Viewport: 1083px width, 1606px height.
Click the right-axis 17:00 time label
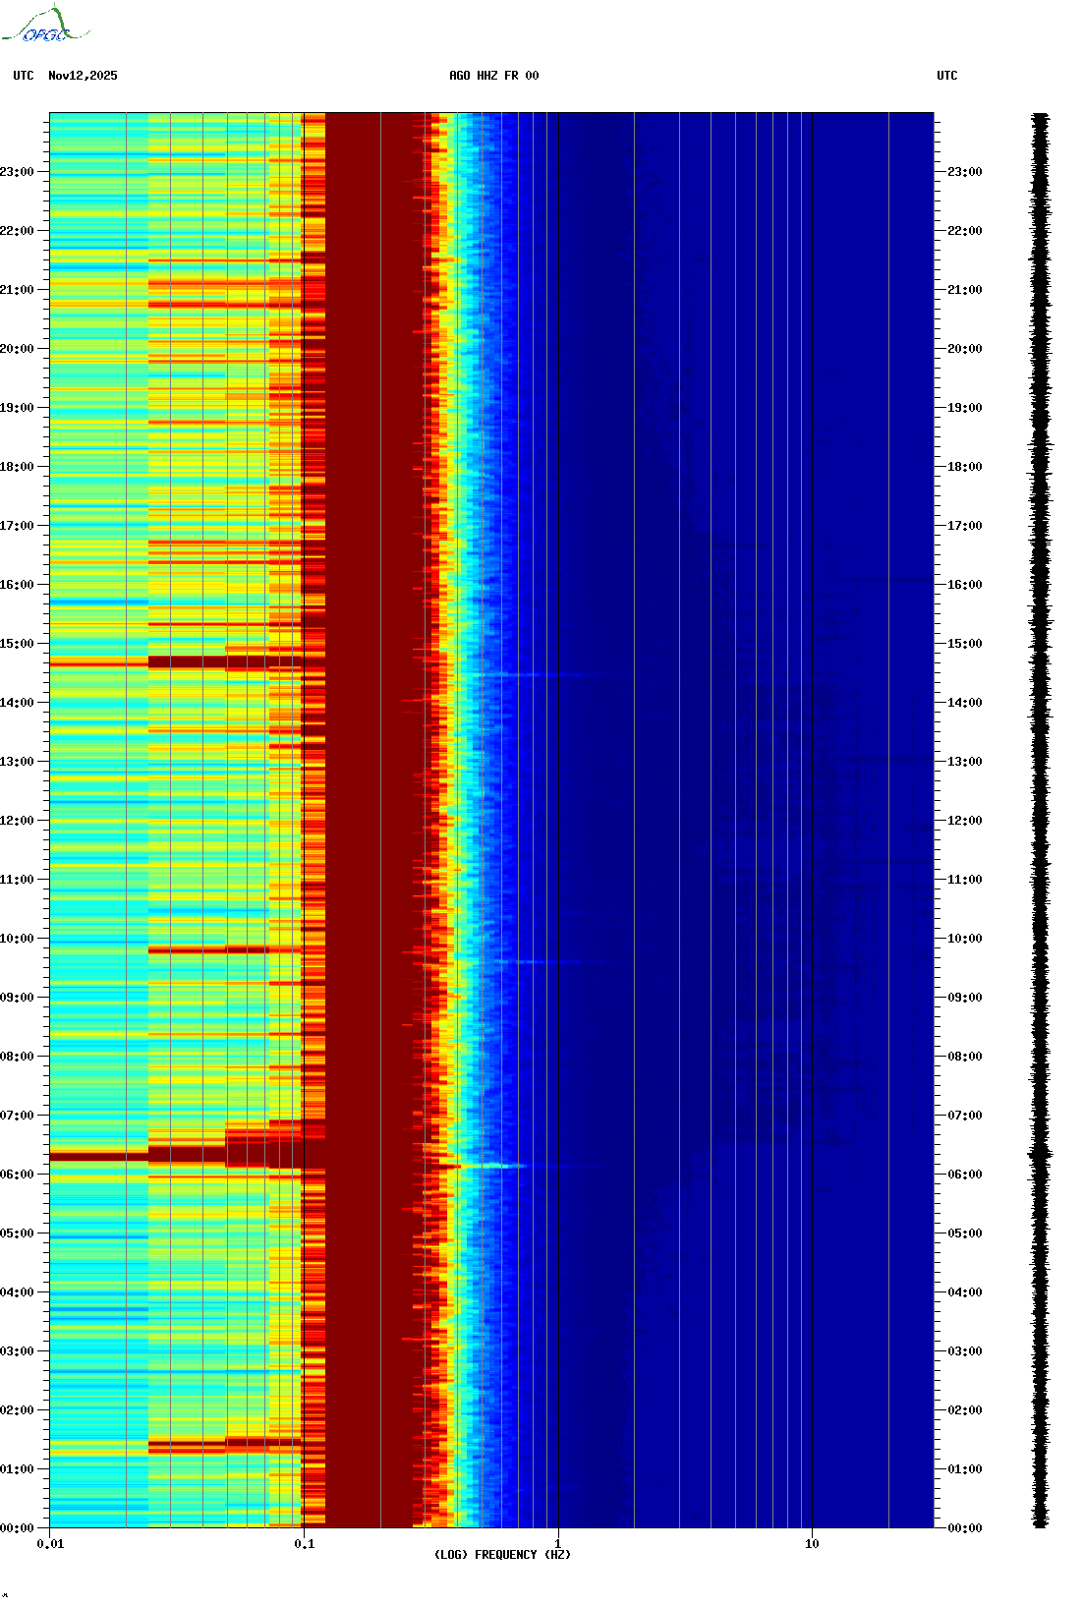tap(965, 526)
